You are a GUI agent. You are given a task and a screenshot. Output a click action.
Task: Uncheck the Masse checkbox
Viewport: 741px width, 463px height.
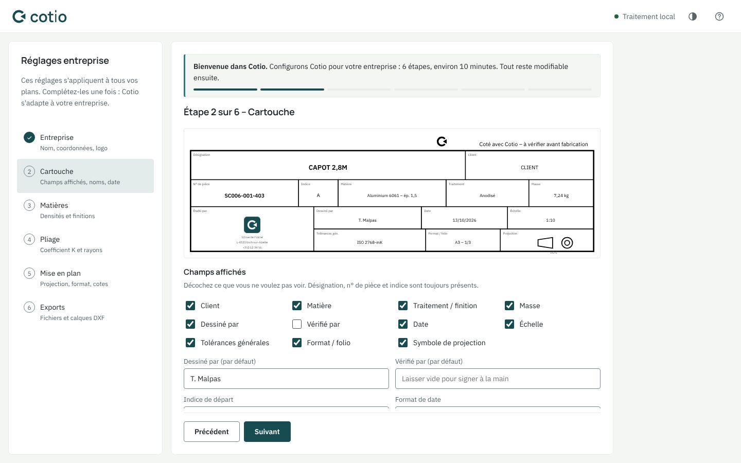click(509, 306)
